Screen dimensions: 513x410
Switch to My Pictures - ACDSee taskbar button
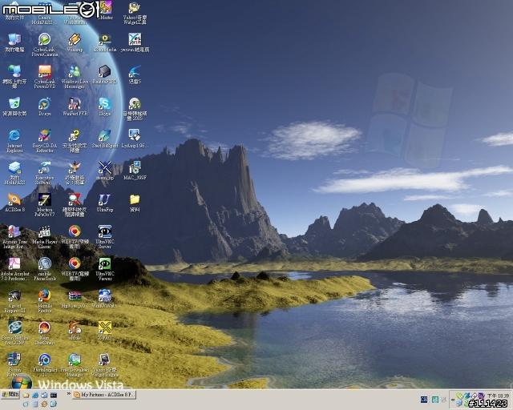(x=104, y=395)
